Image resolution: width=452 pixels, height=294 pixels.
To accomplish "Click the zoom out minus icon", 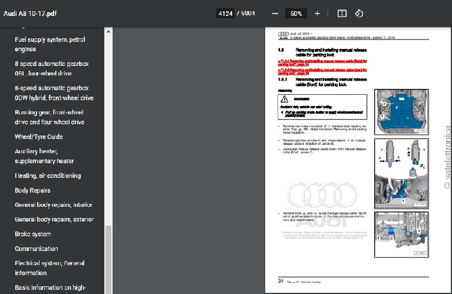I will [275, 14].
